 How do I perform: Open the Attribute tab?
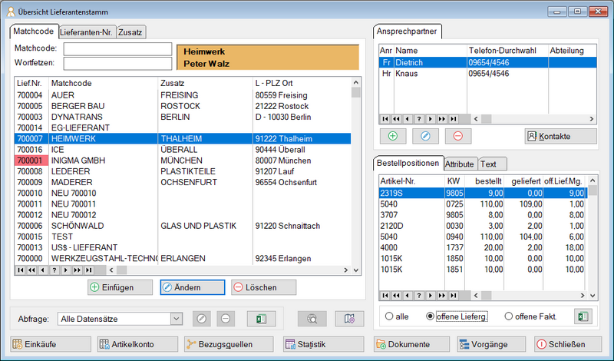click(x=459, y=164)
